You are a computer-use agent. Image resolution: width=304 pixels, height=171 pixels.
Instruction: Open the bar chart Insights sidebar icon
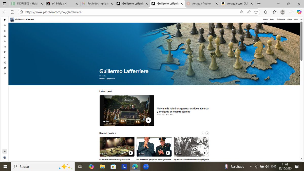click(x=5, y=41)
